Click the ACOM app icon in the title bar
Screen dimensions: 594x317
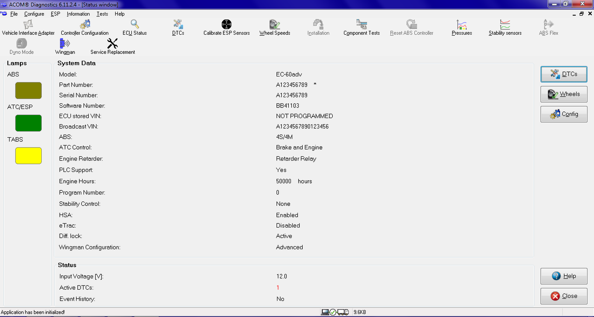(4, 4)
